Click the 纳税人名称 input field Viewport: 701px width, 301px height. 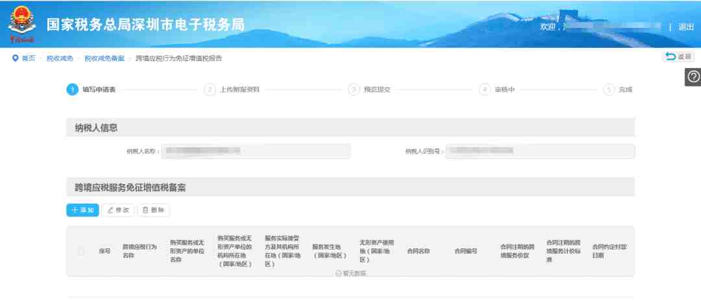(x=256, y=151)
